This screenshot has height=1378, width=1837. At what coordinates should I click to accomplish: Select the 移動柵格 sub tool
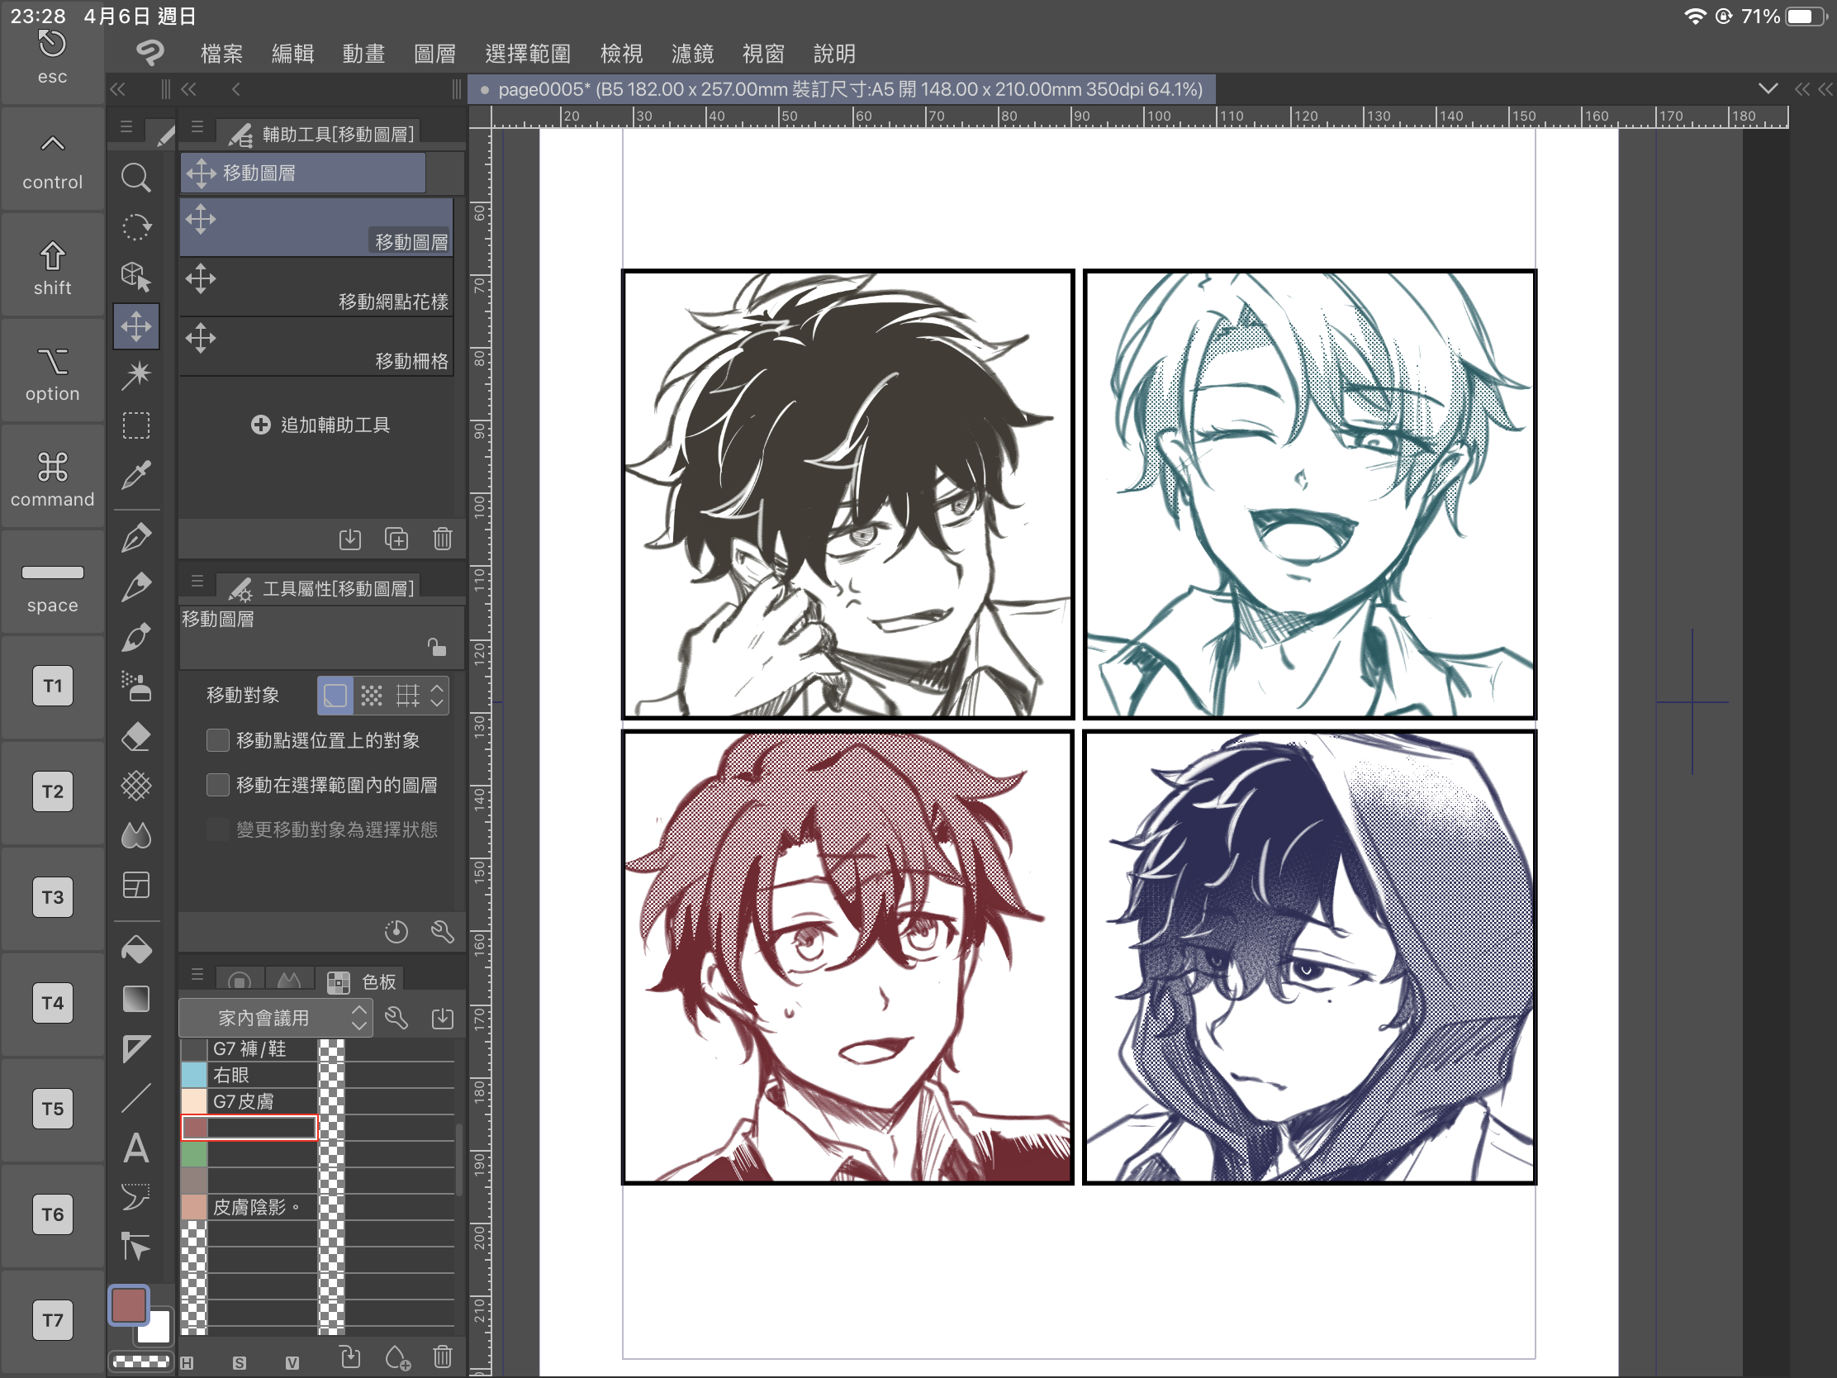pyautogui.click(x=316, y=346)
